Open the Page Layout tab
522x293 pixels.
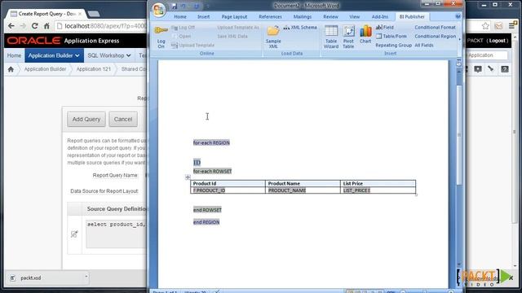coord(234,16)
